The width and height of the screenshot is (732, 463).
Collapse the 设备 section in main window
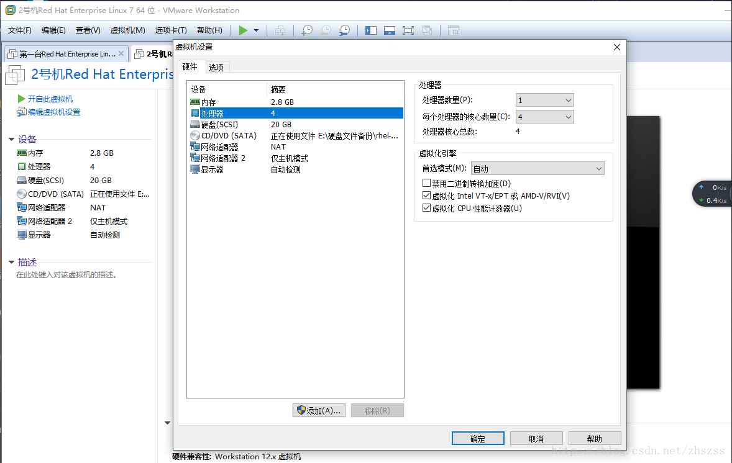coord(12,139)
